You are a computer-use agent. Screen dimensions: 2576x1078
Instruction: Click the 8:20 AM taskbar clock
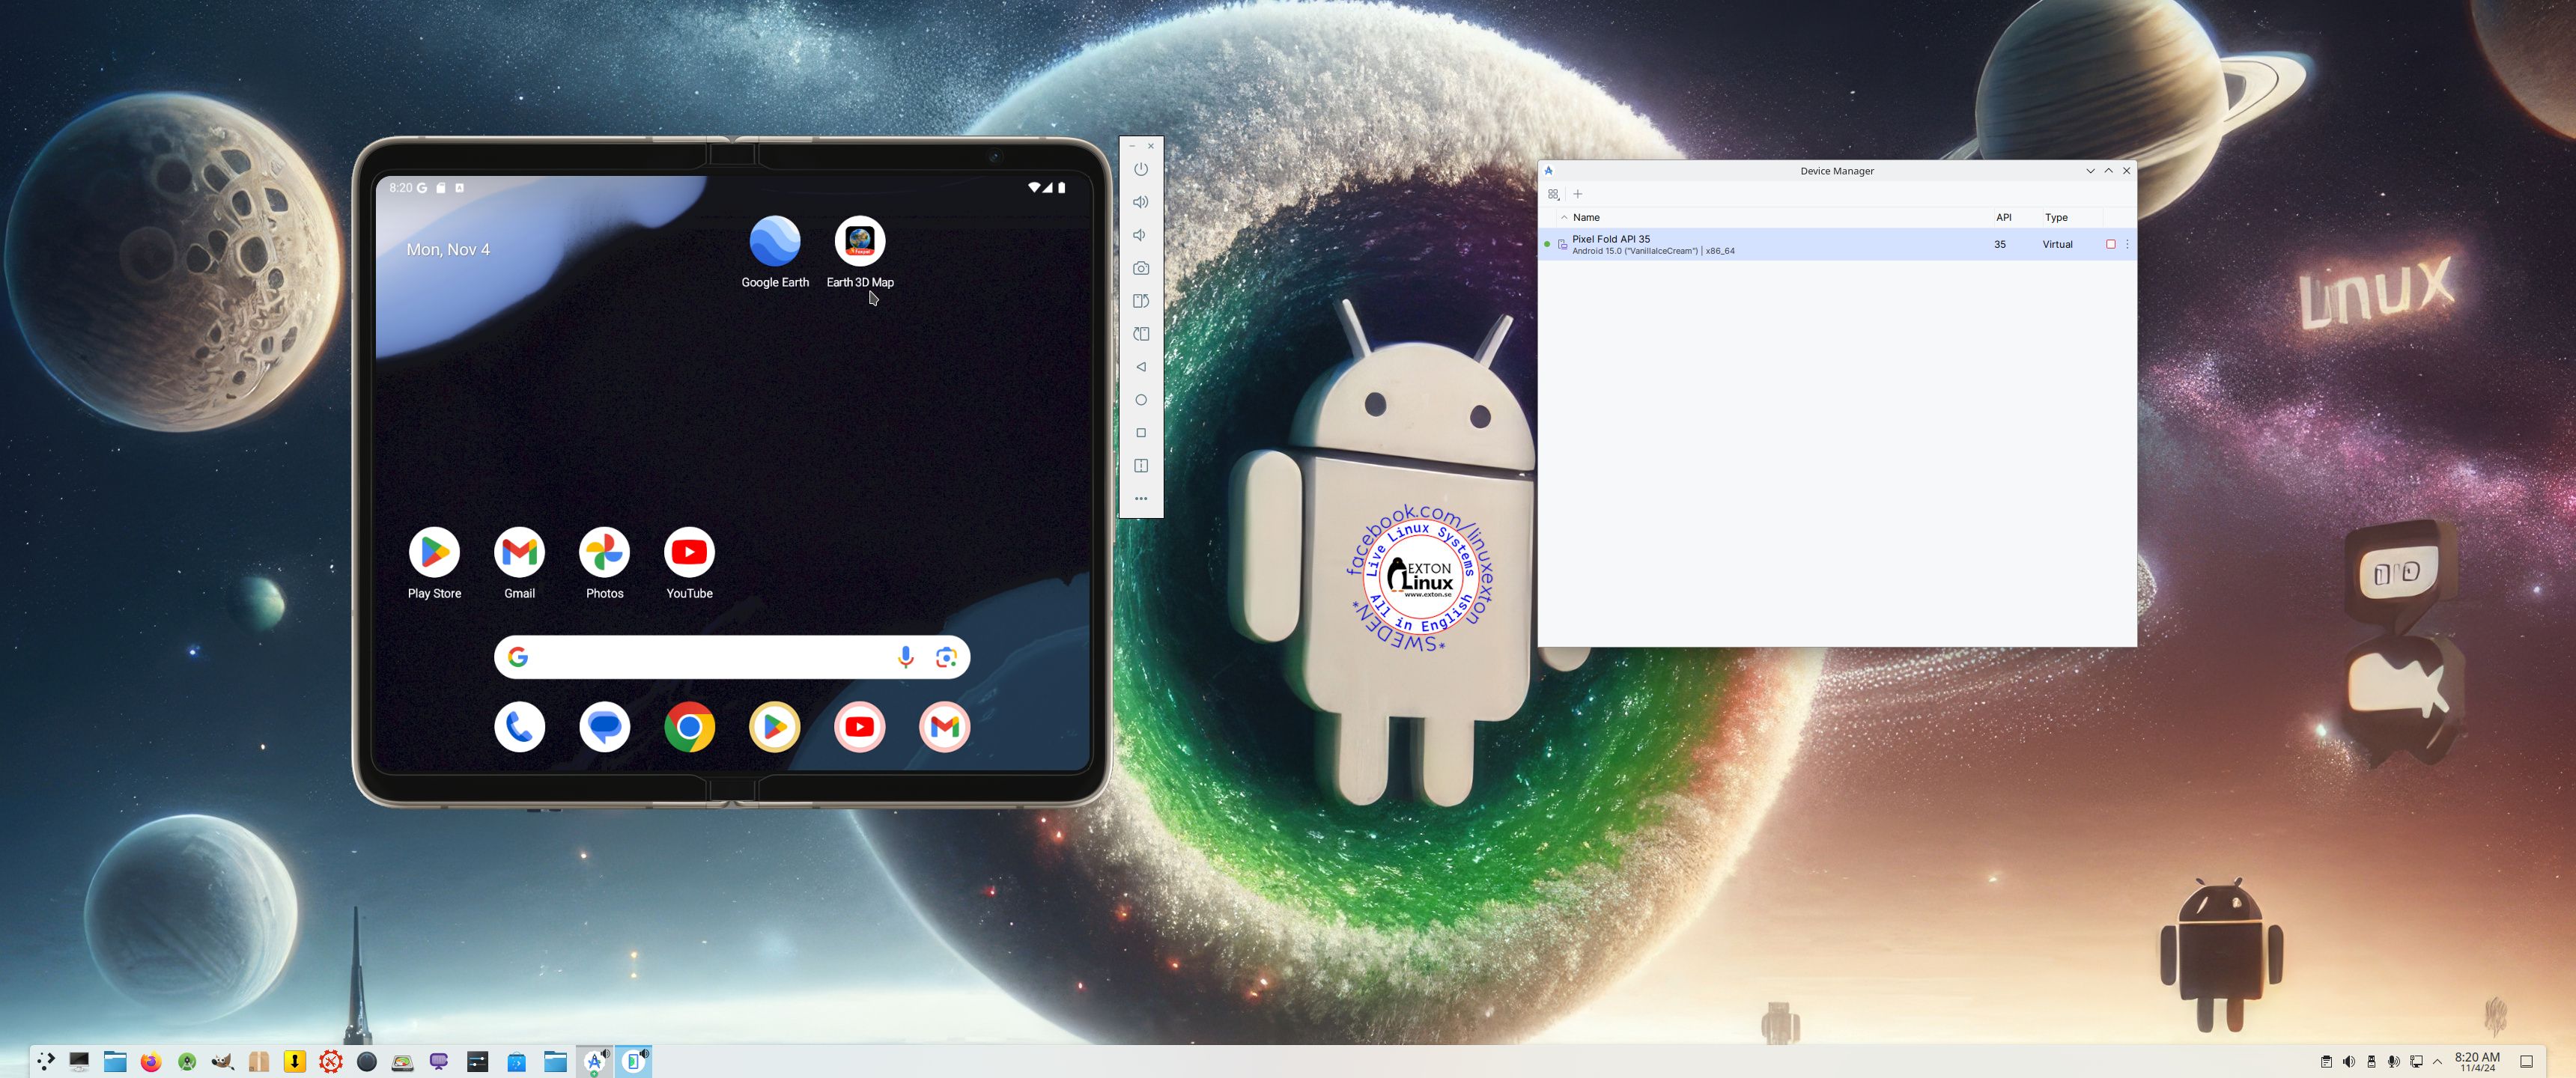2477,1061
